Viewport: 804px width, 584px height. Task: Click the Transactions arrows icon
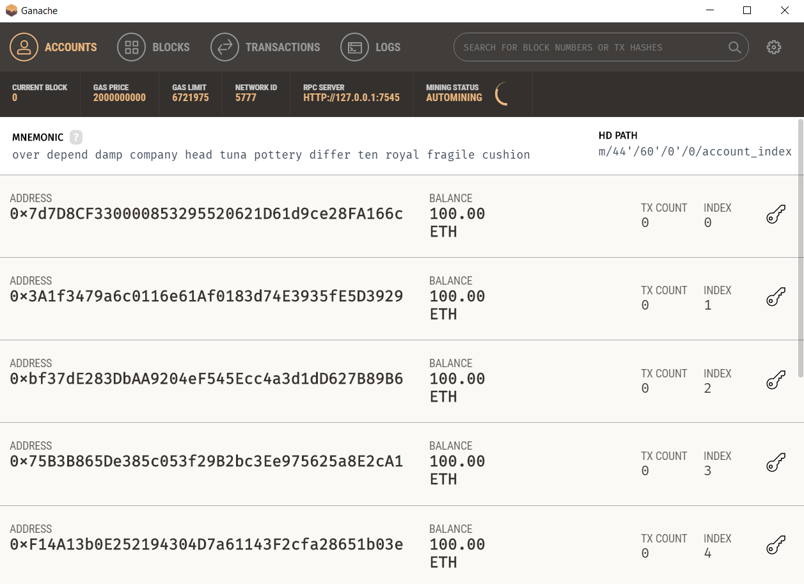pos(225,47)
